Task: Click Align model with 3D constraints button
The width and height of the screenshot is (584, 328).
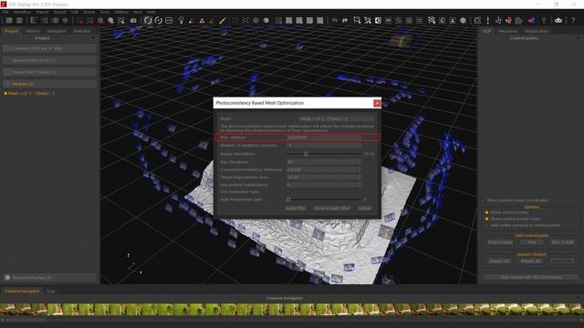Action: click(x=531, y=277)
